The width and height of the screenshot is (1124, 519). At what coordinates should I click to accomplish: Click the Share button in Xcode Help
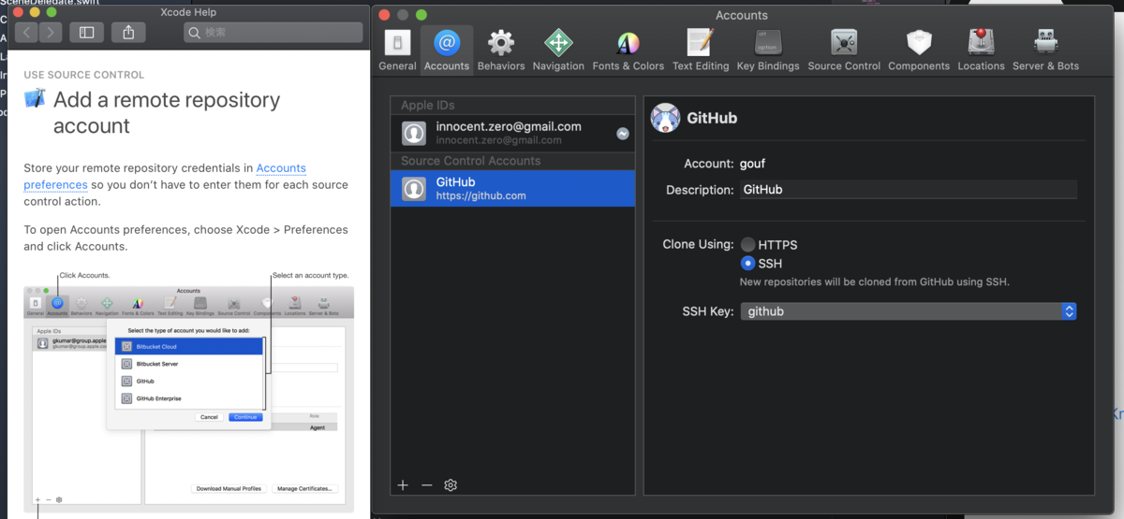(128, 33)
